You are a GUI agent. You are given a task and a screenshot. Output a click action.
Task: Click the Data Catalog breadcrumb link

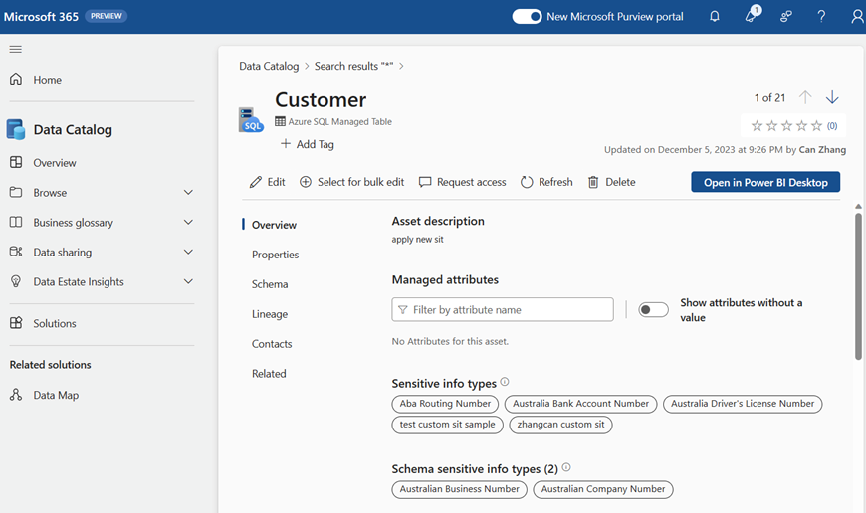[x=269, y=66]
